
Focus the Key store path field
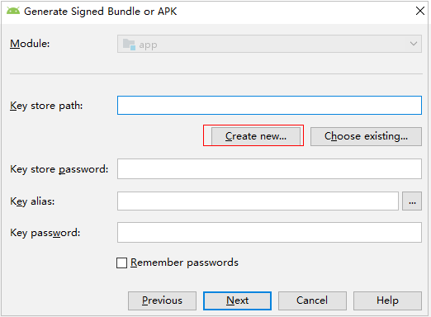point(269,105)
